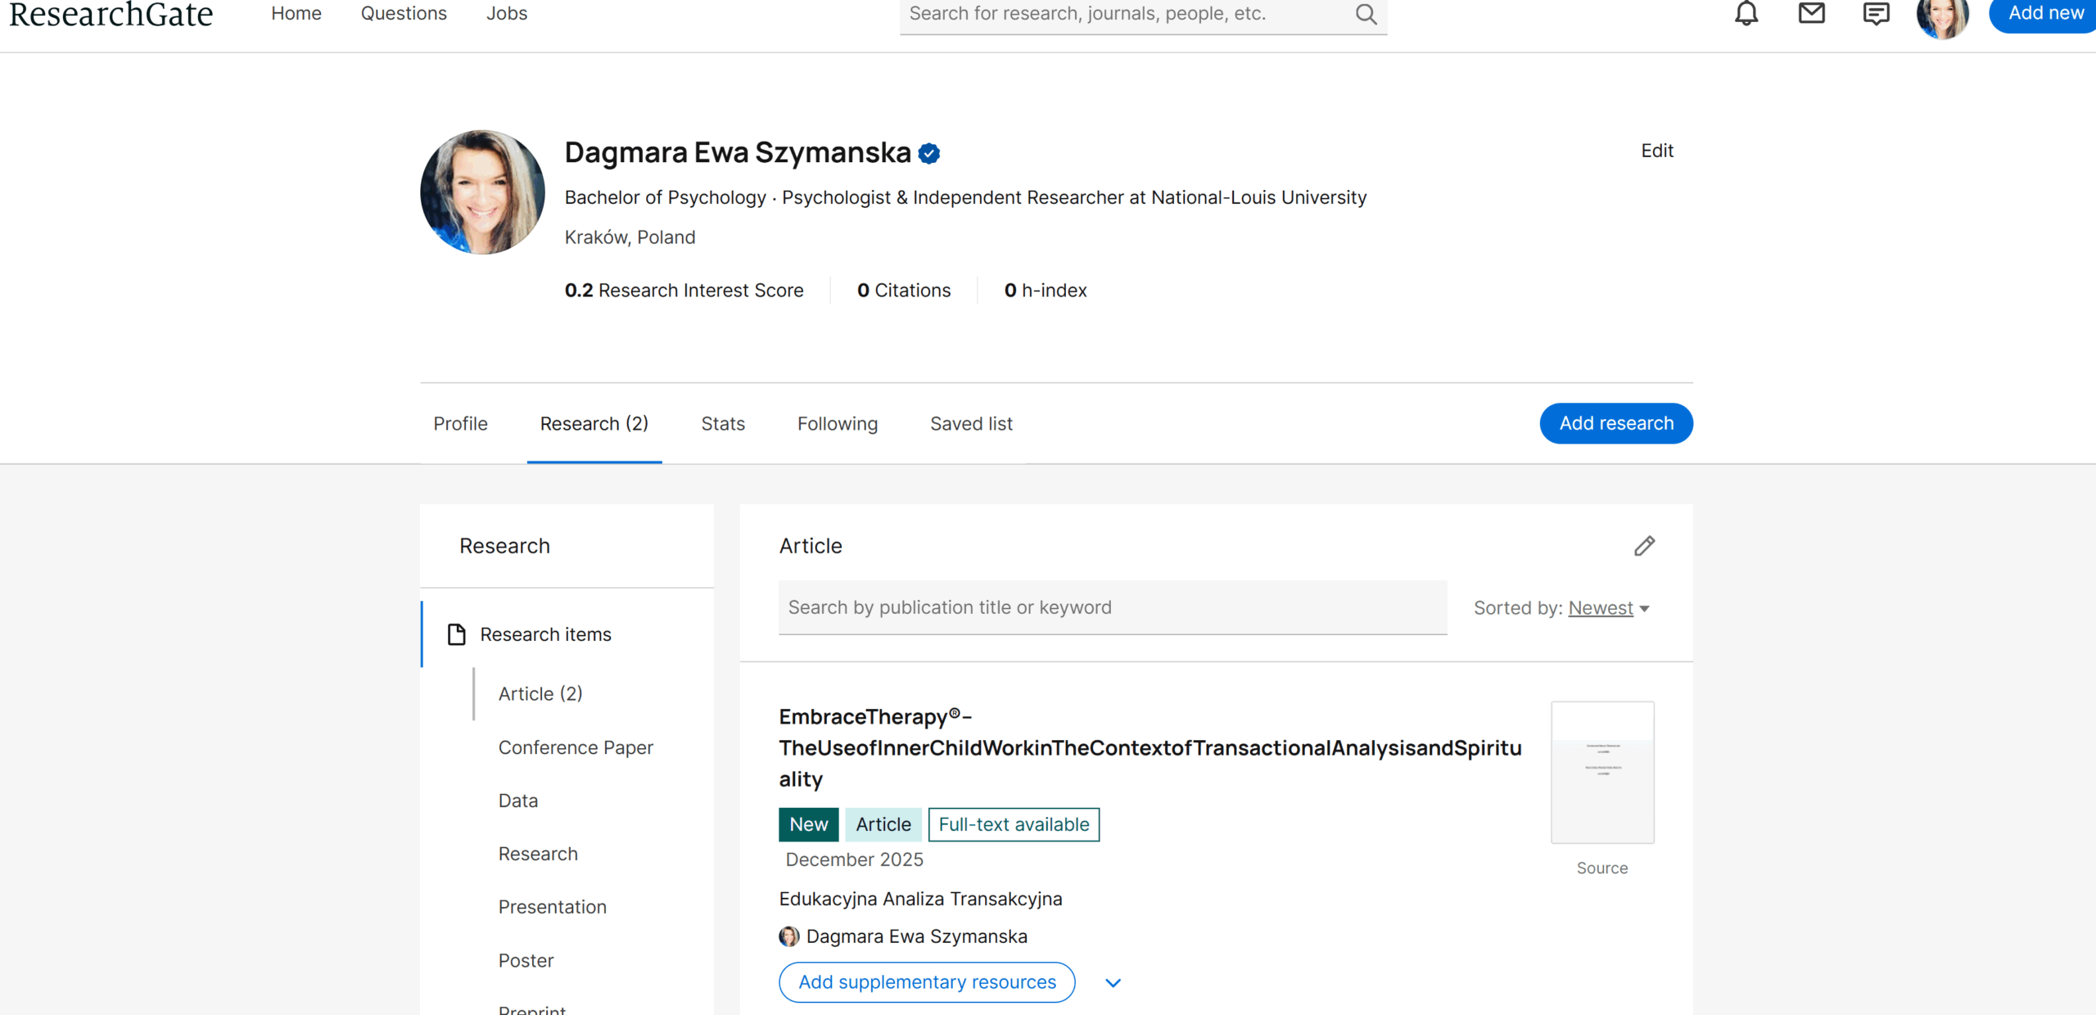This screenshot has height=1015, width=2096.
Task: Open the notifications bell icon
Action: tap(1746, 14)
